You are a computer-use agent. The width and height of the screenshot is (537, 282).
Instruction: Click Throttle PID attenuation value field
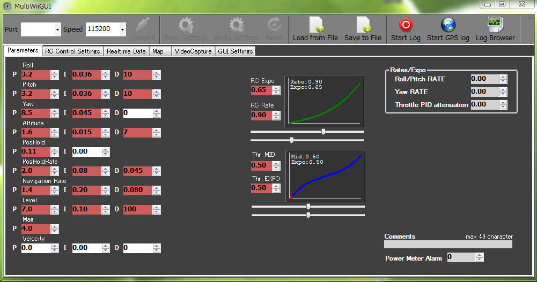484,104
